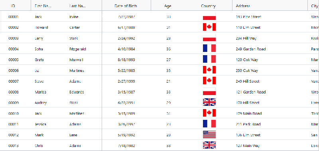The height and width of the screenshot is (151, 319).
Task: Select address cell 110 Elm Street
Action: tap(248, 28)
